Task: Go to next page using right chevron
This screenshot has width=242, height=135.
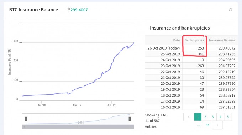Action: [x=217, y=125]
